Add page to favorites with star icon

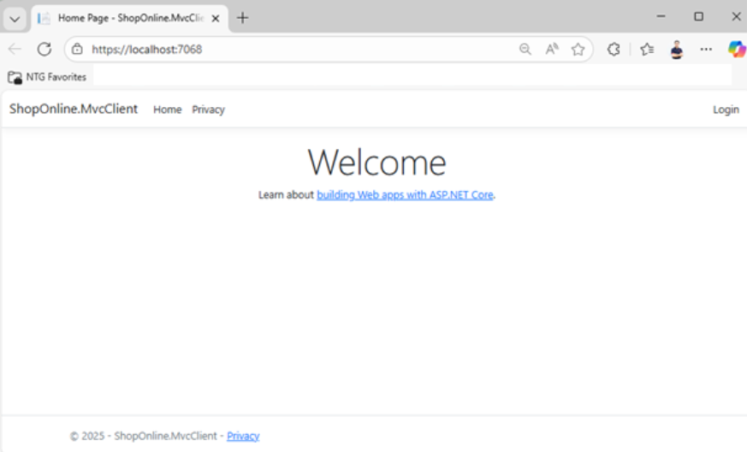(x=578, y=50)
